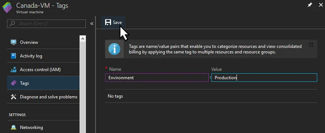This screenshot has height=133, width=325.
Task: Click the Value field containing Production
Action: [264, 78]
